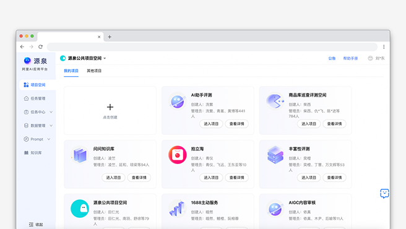The width and height of the screenshot is (406, 229).
Task: Click the Prompt sidebar icon
Action: tap(26, 139)
